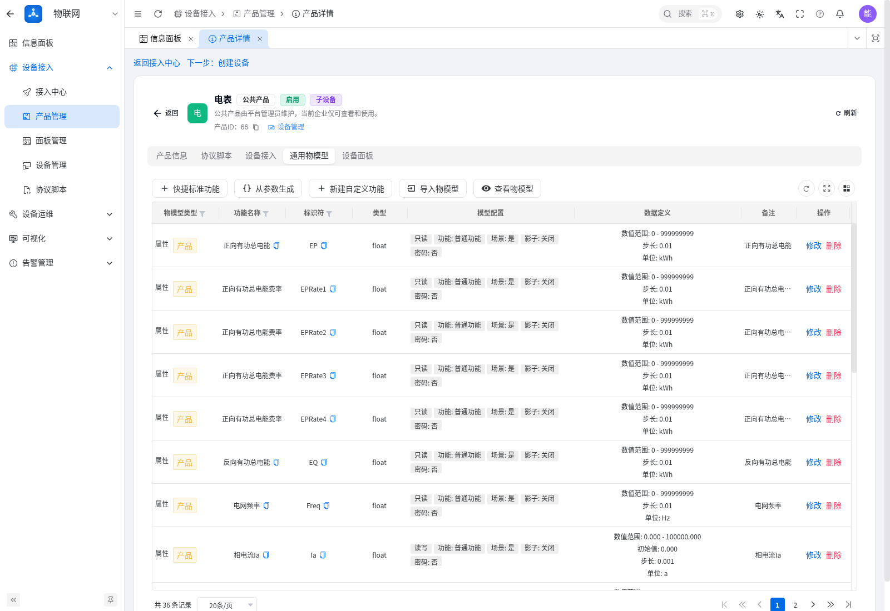Toggle the hamburger menu icon
Viewport: 890px width, 611px height.
[138, 14]
